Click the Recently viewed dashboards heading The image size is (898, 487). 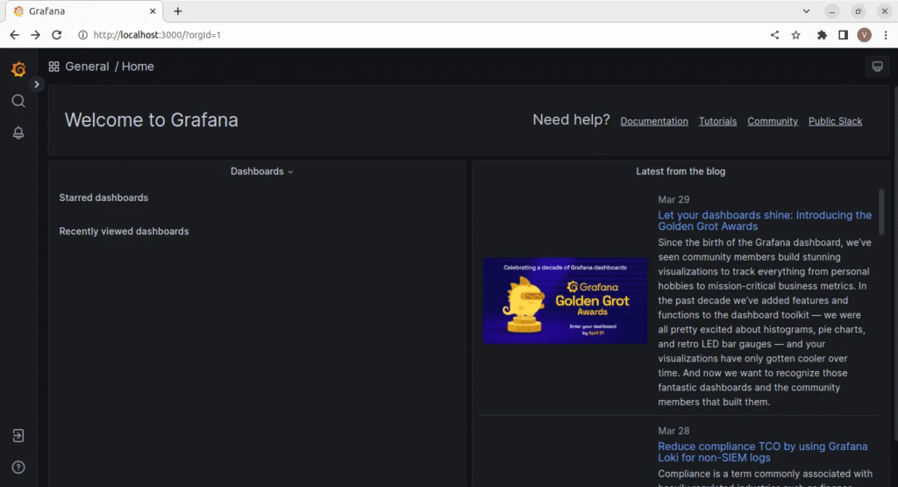(124, 232)
